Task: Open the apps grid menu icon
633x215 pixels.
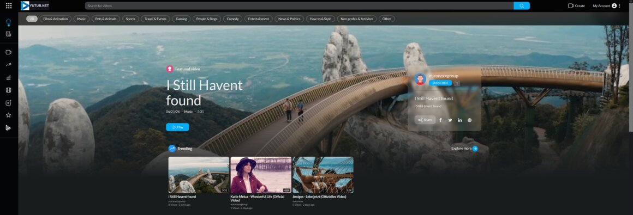Action: tap(9, 5)
